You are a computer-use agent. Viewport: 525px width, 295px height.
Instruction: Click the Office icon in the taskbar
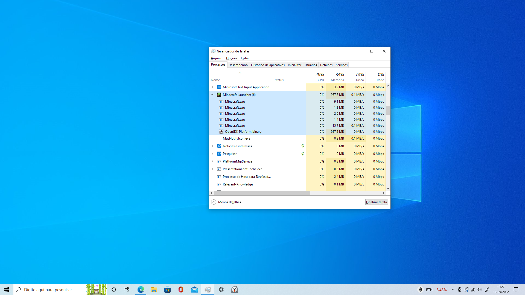click(x=181, y=290)
